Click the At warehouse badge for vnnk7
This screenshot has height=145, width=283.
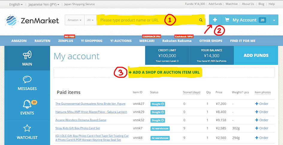(160, 129)
